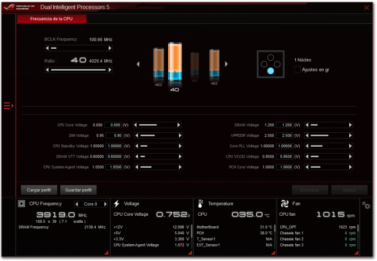
Task: Click the Aplicar button
Action: point(349,190)
